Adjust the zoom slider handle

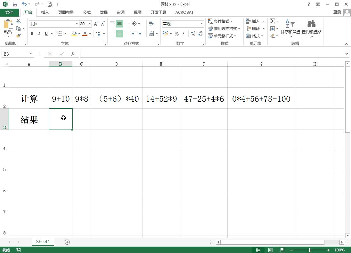[310, 250]
